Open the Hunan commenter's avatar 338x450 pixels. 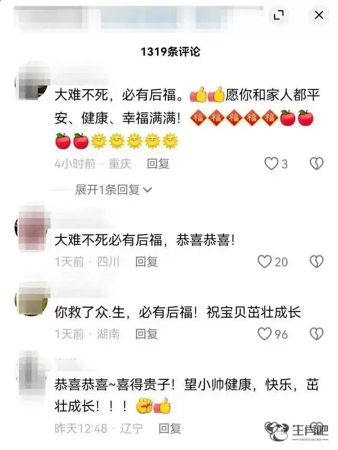[x=31, y=299]
